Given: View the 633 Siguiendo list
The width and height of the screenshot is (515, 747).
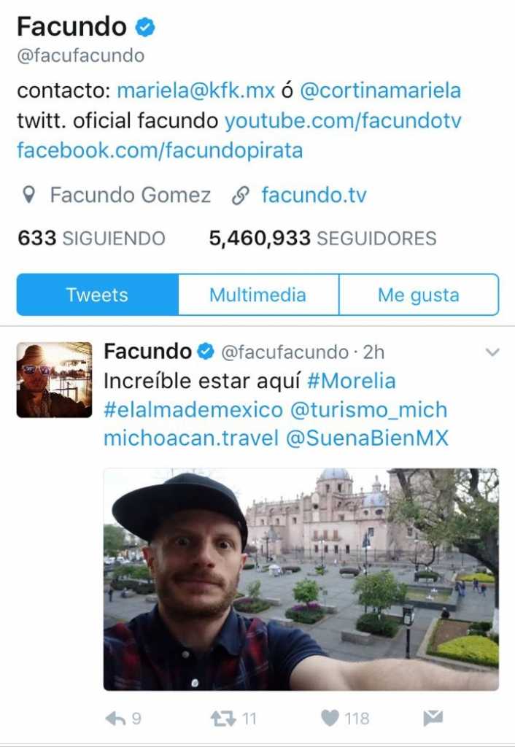Looking at the screenshot, I should coord(91,239).
